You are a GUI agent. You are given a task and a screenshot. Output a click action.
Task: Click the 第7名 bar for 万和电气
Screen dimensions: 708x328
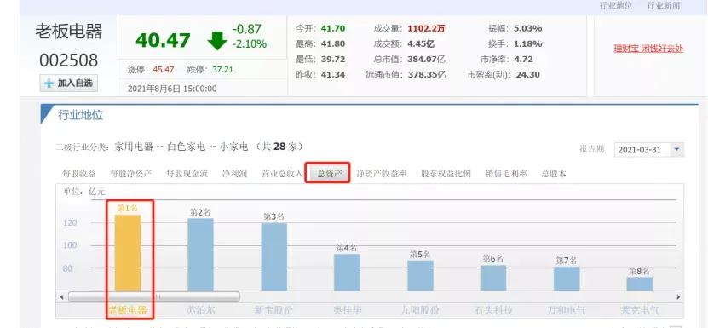[x=567, y=279]
